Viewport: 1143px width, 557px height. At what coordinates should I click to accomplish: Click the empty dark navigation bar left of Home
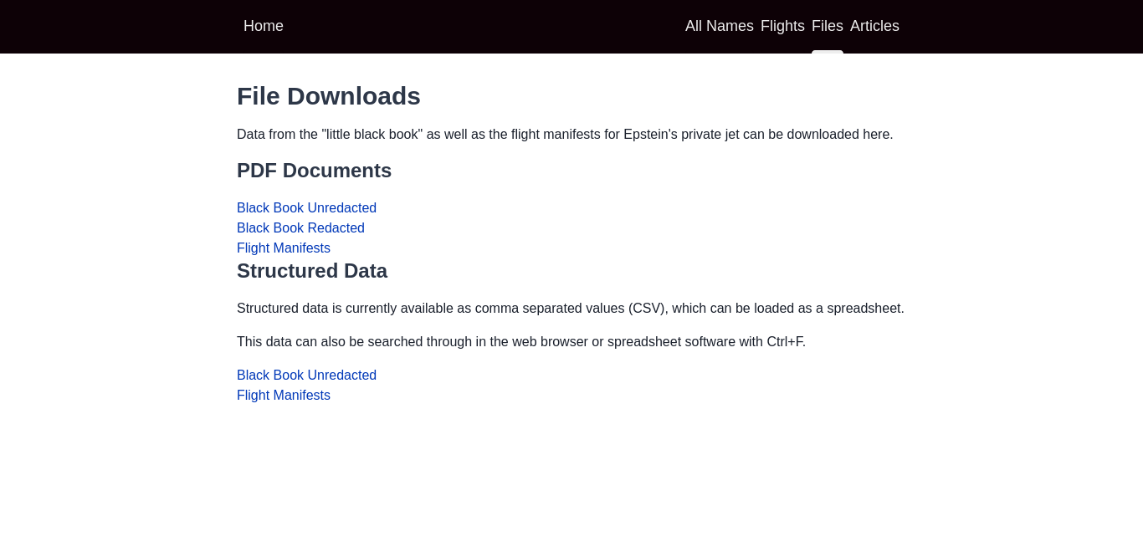117,26
